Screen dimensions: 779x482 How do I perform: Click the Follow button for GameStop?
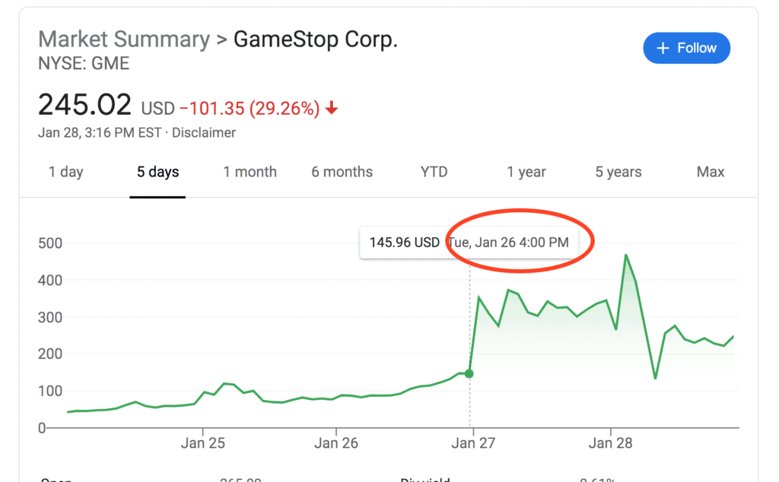tap(686, 48)
